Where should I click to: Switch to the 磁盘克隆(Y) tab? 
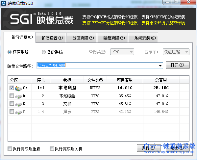(112, 38)
